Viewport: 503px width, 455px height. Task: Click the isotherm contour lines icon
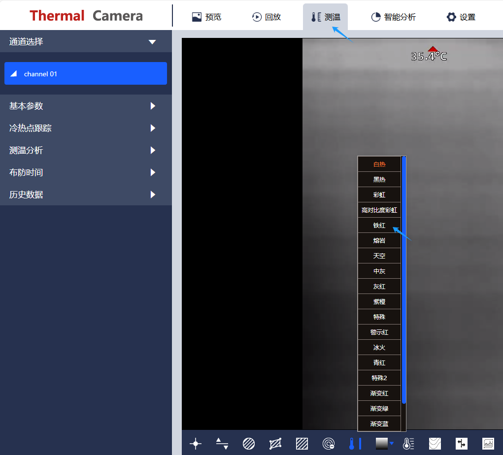pos(435,444)
